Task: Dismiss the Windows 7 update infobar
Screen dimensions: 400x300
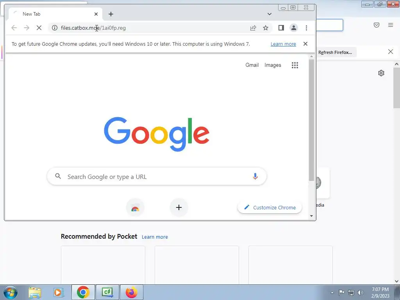Action: (305, 44)
